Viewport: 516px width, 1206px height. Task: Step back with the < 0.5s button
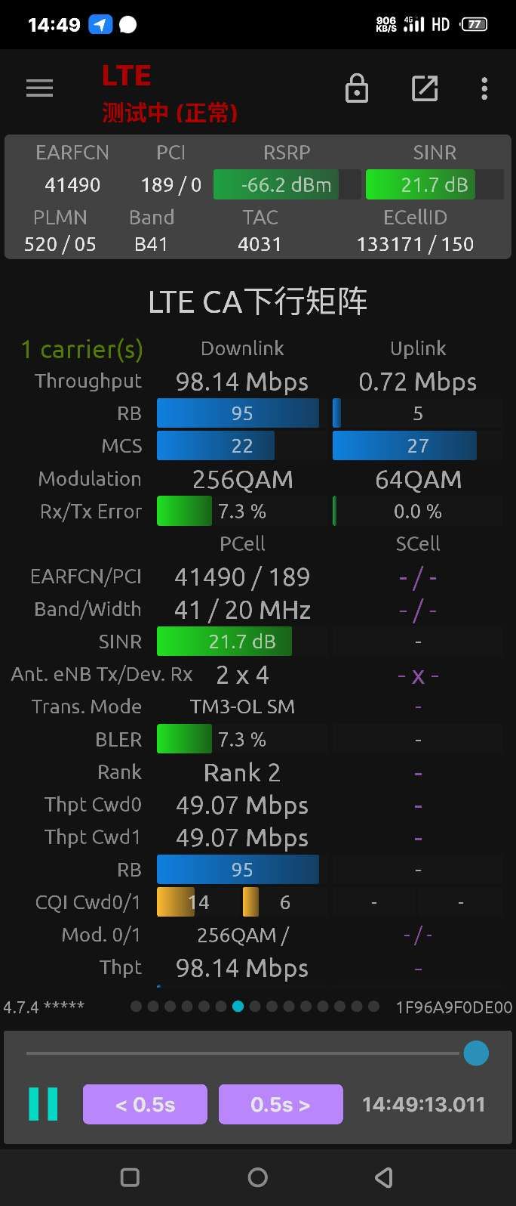click(145, 1104)
